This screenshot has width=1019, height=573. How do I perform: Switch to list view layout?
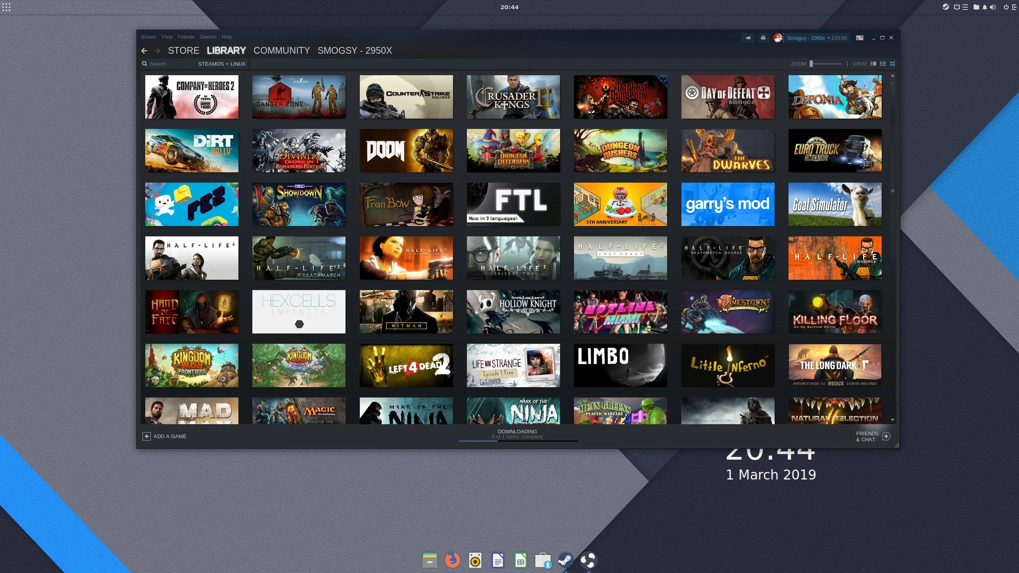coord(883,64)
